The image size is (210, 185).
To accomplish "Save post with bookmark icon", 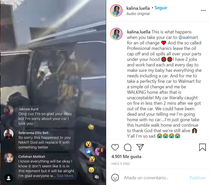I will tap(202, 147).
